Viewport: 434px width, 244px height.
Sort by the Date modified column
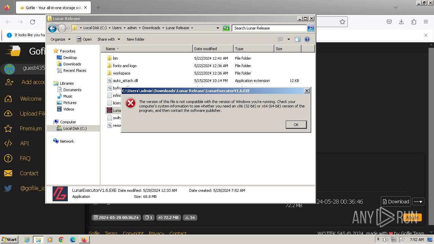(x=213, y=49)
